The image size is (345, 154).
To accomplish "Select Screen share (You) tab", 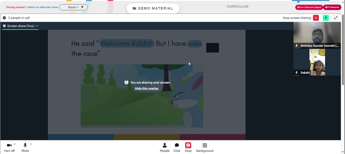I will click(20, 26).
